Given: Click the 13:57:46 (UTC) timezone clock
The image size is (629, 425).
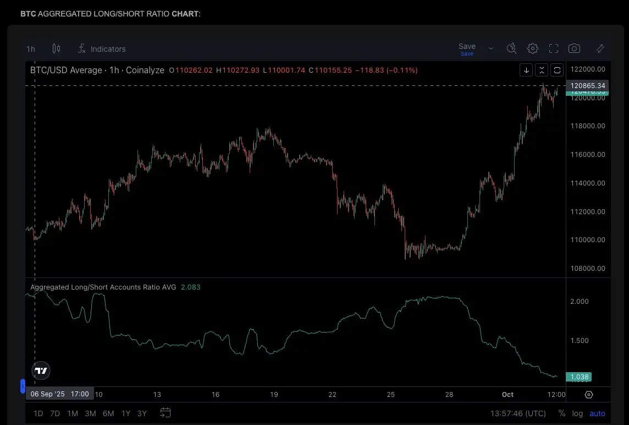Looking at the screenshot, I should tap(518, 413).
